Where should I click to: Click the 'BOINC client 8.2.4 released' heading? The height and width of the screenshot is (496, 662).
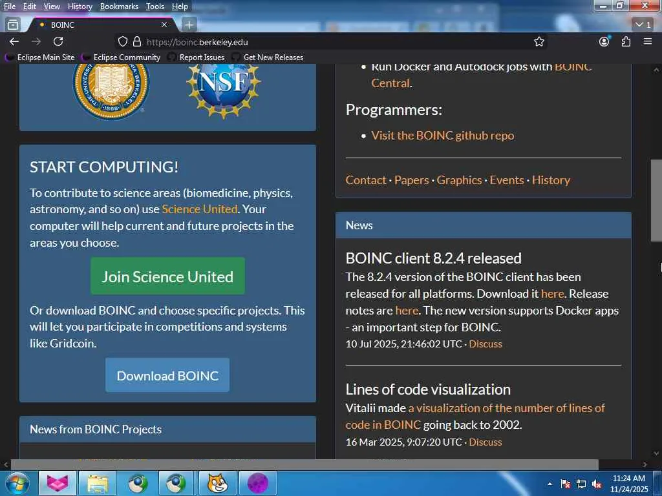[434, 258]
